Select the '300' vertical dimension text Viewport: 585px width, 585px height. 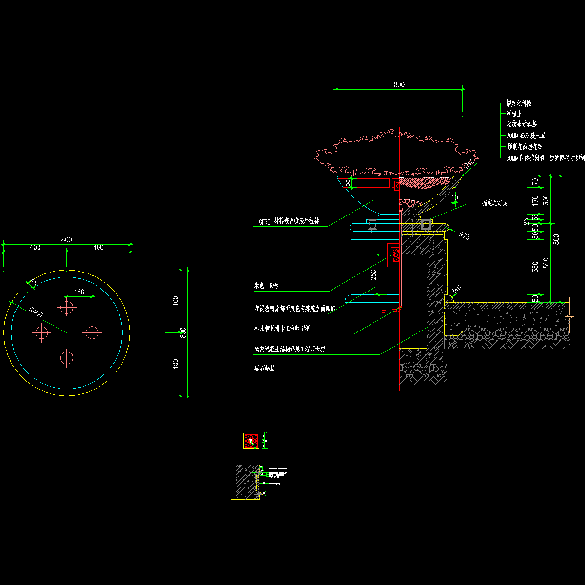point(546,199)
